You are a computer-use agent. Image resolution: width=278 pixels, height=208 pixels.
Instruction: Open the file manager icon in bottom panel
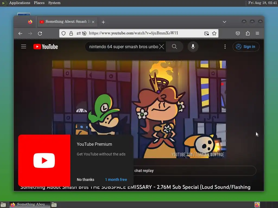coord(54,205)
